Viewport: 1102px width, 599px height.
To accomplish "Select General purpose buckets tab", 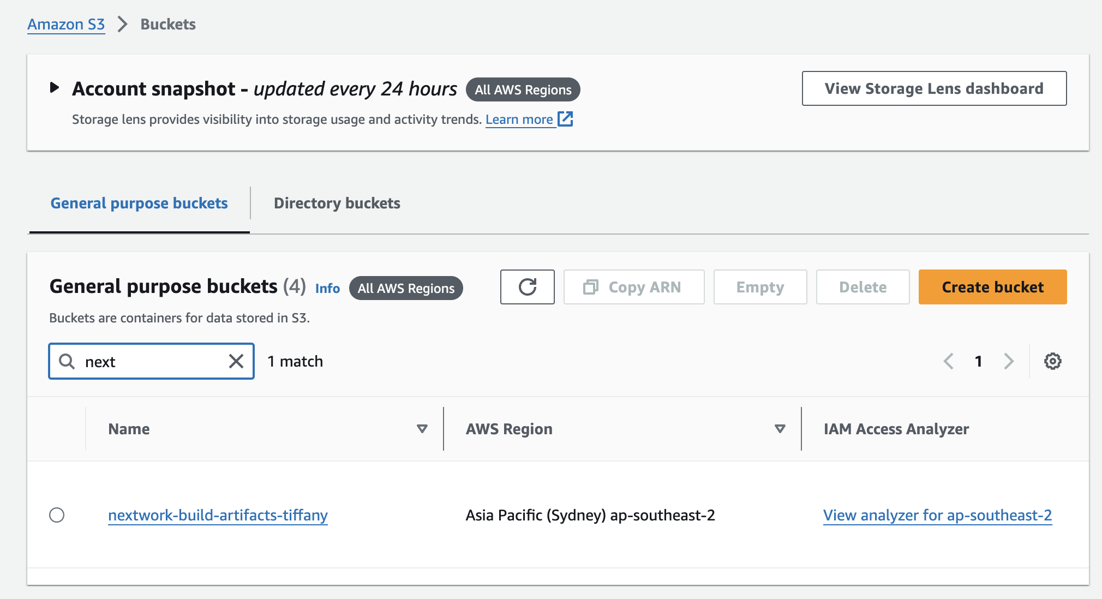I will (x=139, y=203).
